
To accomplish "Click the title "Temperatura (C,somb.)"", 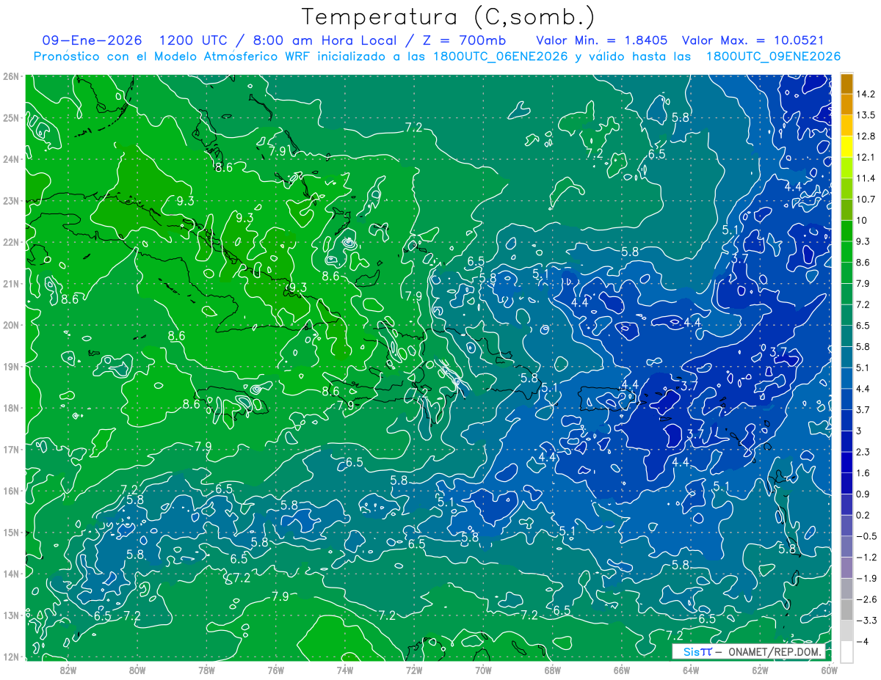I will coord(449,17).
